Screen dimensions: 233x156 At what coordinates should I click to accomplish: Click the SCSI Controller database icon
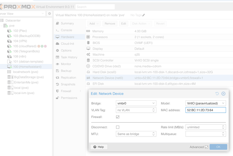coord(88,60)
